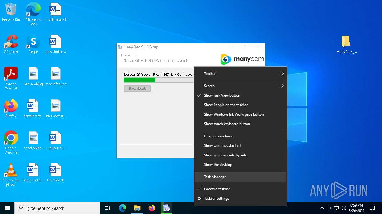The image size is (382, 214).
Task: Click Show details button in installer
Action: (138, 89)
